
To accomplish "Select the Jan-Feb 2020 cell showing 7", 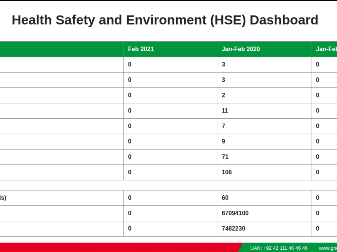I will (264, 126).
